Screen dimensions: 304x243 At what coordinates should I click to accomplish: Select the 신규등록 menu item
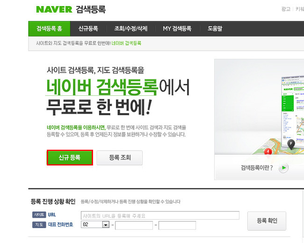[88, 29]
